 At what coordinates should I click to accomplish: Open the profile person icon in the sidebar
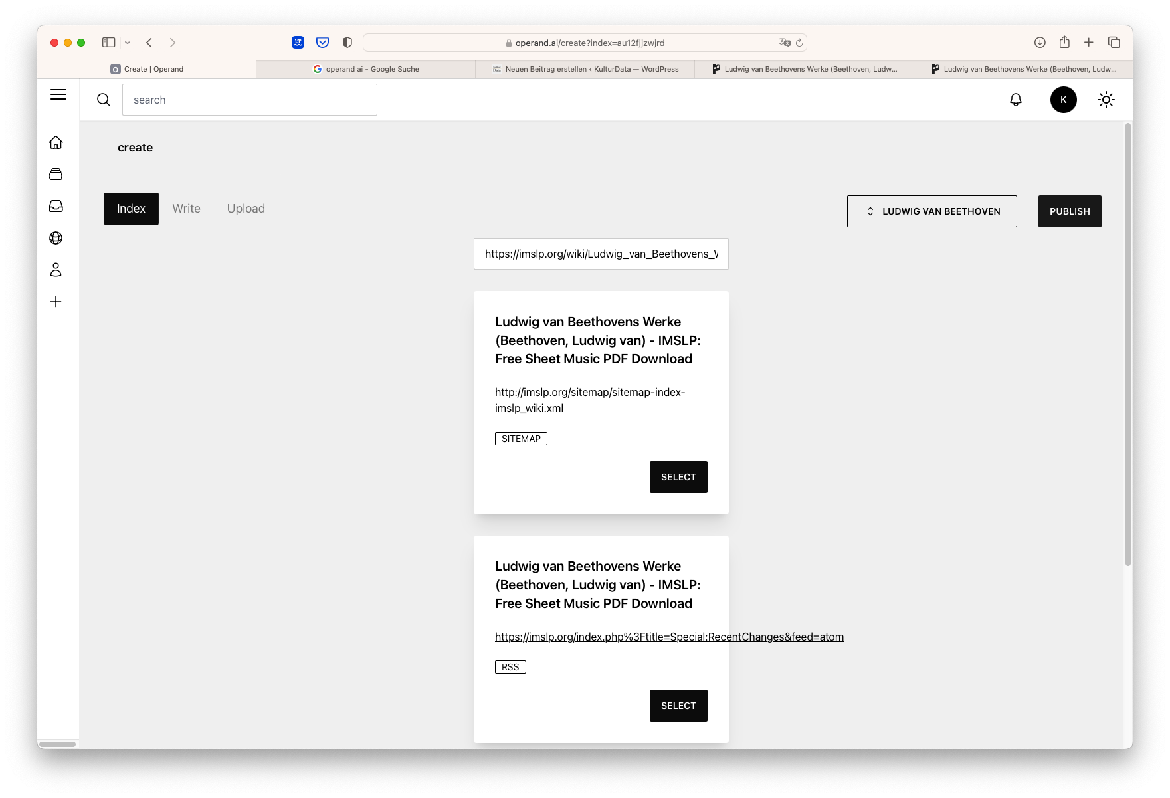pos(56,270)
